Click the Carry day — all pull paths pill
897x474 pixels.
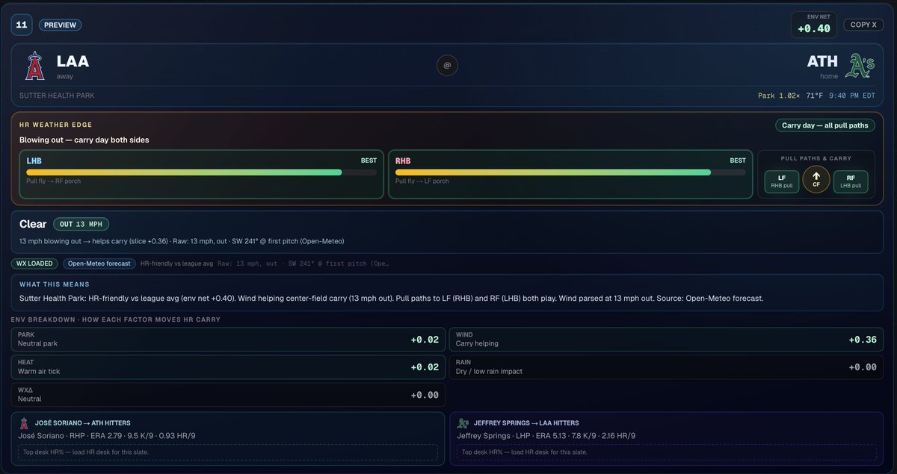click(824, 125)
